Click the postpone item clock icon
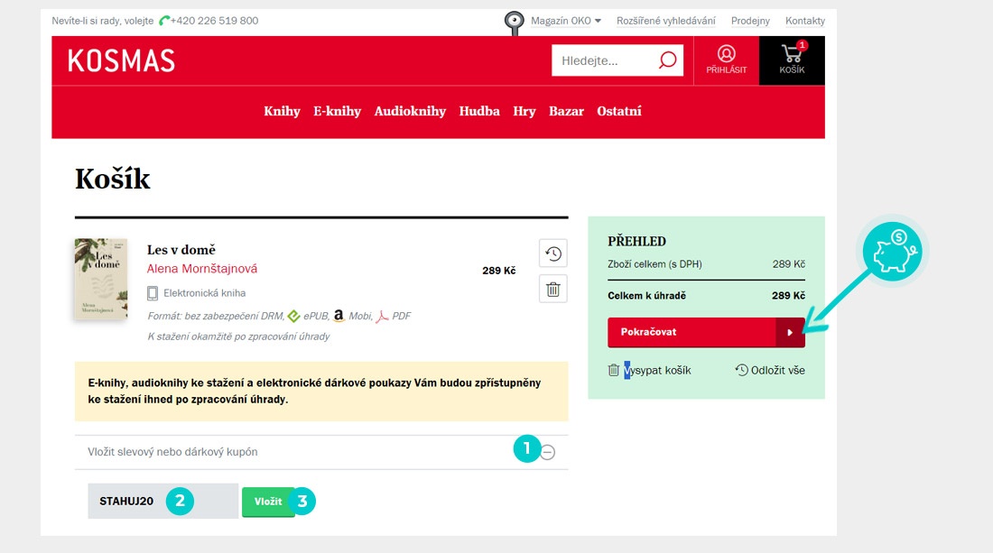 (553, 253)
